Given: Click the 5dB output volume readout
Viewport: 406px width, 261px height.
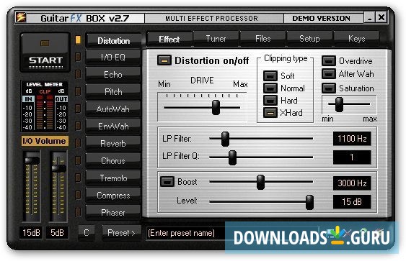Looking at the screenshot, I should (x=58, y=233).
